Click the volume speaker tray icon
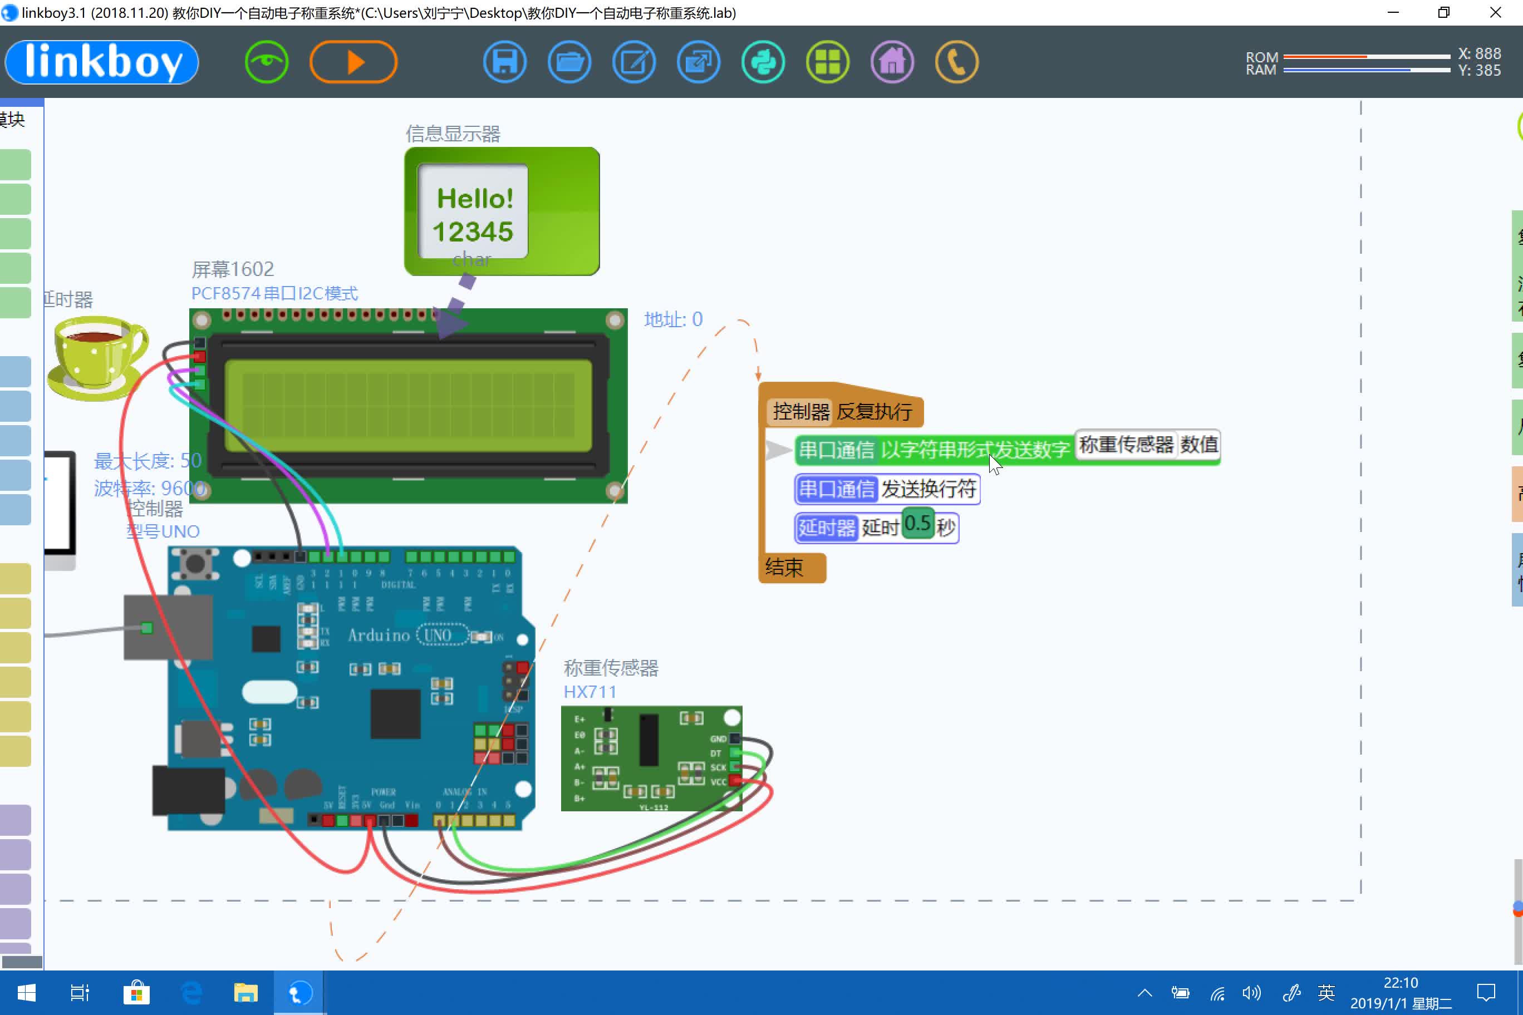1523x1015 pixels. coord(1252,993)
